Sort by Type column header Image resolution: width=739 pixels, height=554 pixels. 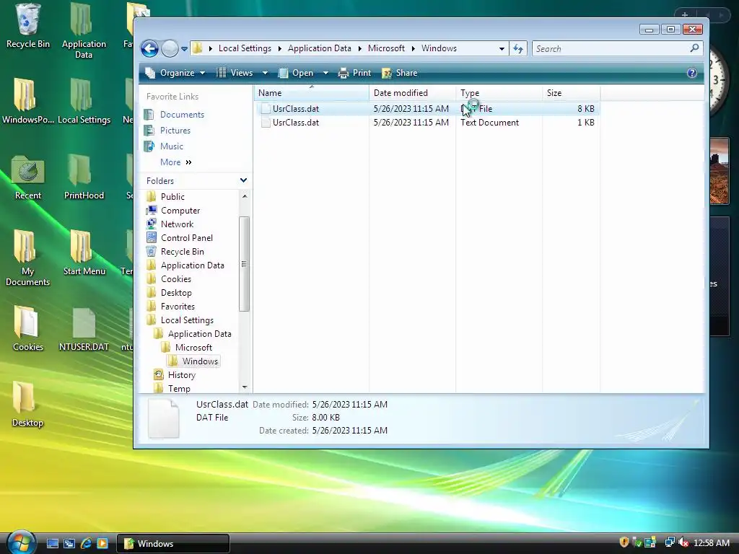(499, 93)
